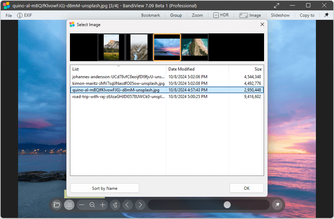Toggle the image list icon in bottom toolbar
Image resolution: width=334 pixels, height=219 pixels.
(69, 205)
